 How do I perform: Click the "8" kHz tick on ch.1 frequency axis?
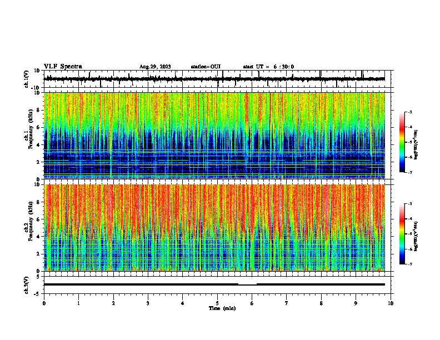pyautogui.click(x=38, y=110)
